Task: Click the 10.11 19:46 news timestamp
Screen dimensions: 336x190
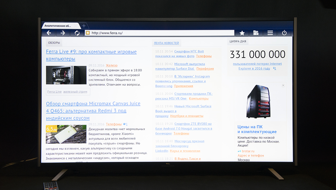Action: (164, 106)
